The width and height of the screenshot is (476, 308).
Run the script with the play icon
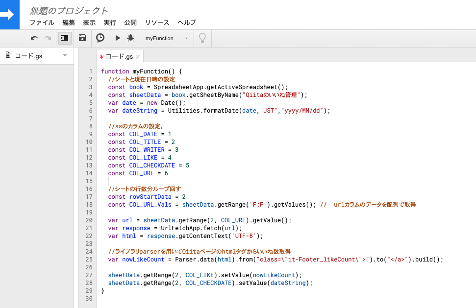118,38
